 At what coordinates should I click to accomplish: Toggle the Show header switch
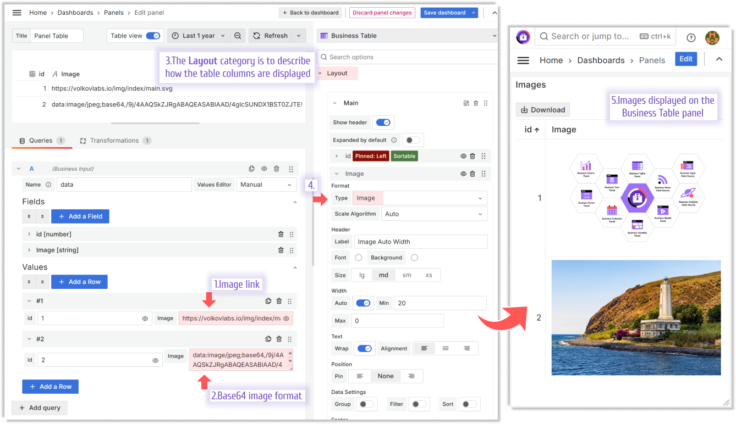point(383,122)
